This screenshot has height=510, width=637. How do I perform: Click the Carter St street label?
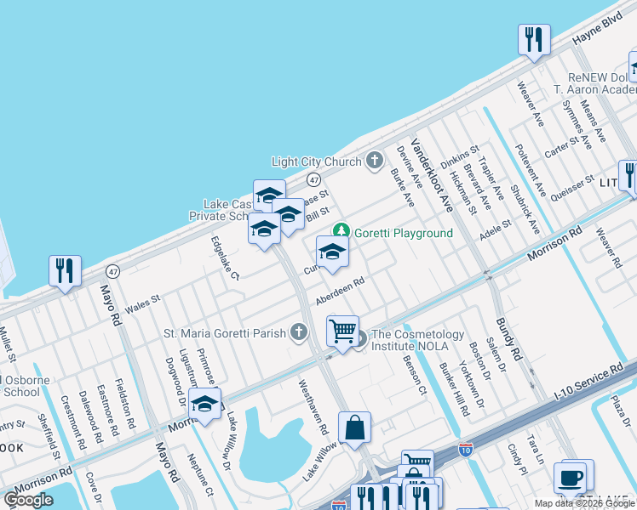[562, 147]
